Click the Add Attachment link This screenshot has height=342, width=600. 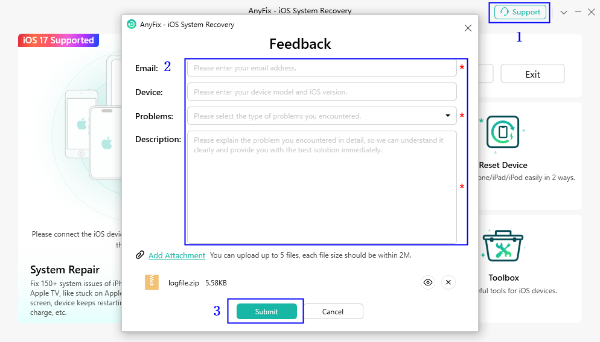coord(177,255)
